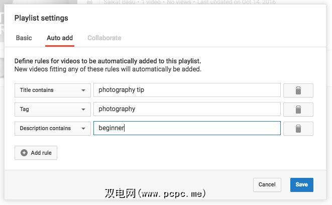This screenshot has height=205, width=332.
Task: Switch to the Basic tab
Action: coord(24,38)
